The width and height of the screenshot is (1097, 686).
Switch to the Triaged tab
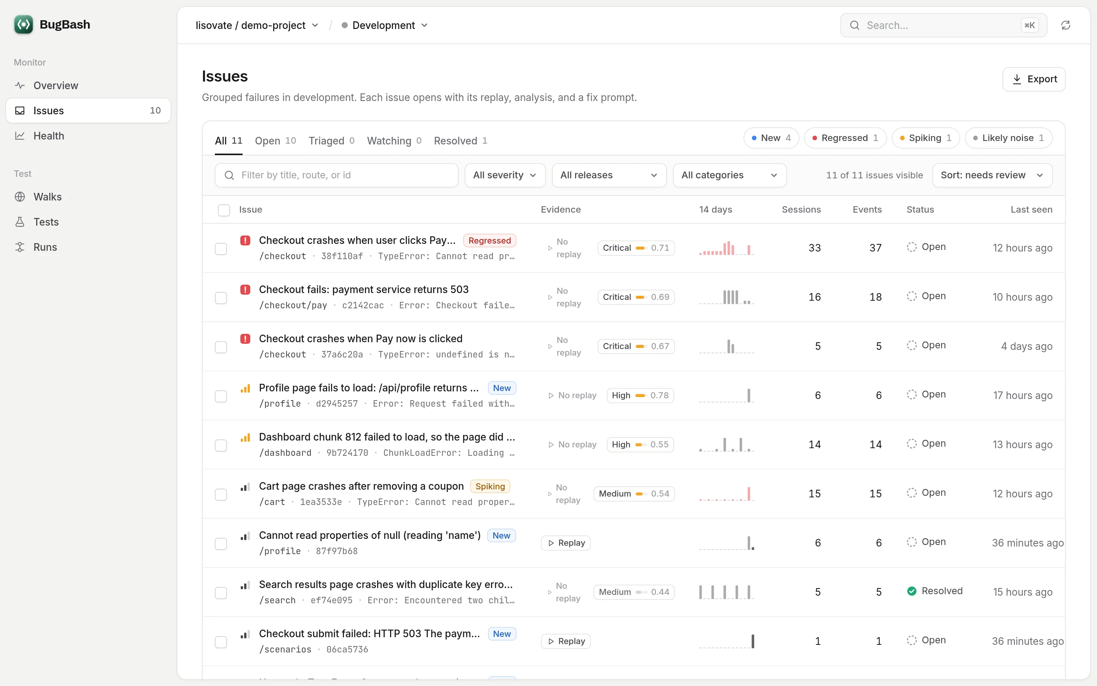pos(331,141)
